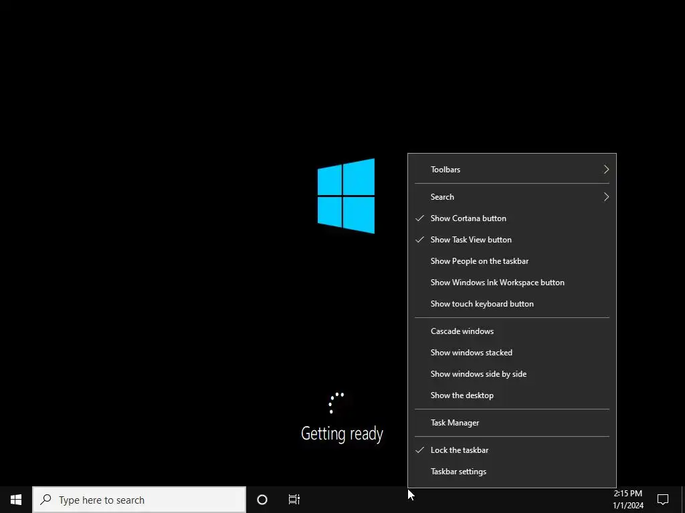Open Taskbar settings
The image size is (685, 513).
(x=512, y=471)
